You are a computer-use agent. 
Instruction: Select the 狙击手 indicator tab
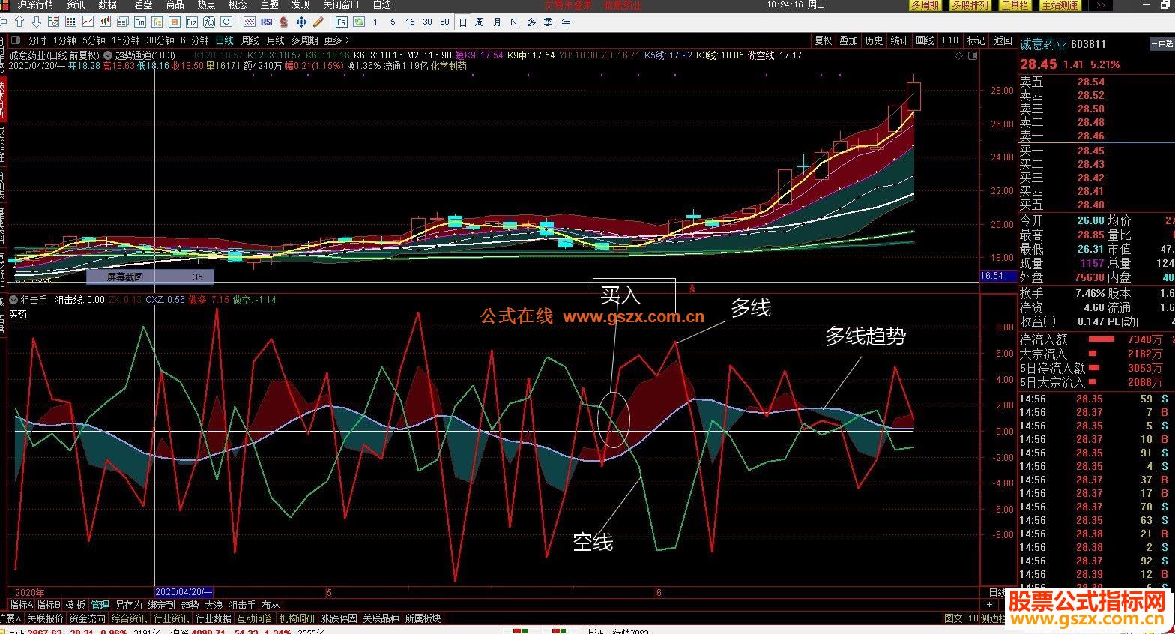pos(242,605)
